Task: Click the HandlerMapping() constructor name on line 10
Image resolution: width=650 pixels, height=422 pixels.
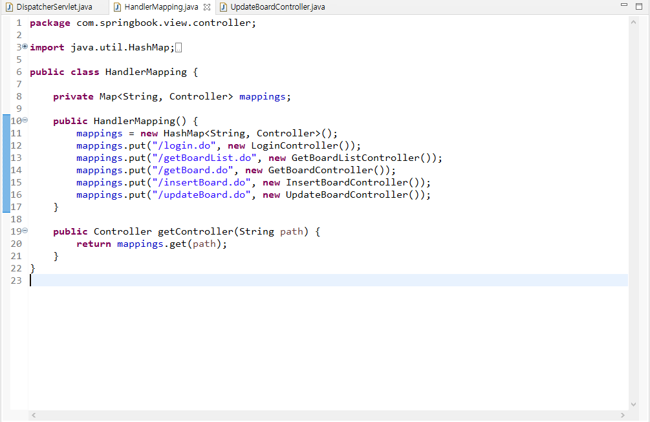Action: click(140, 121)
